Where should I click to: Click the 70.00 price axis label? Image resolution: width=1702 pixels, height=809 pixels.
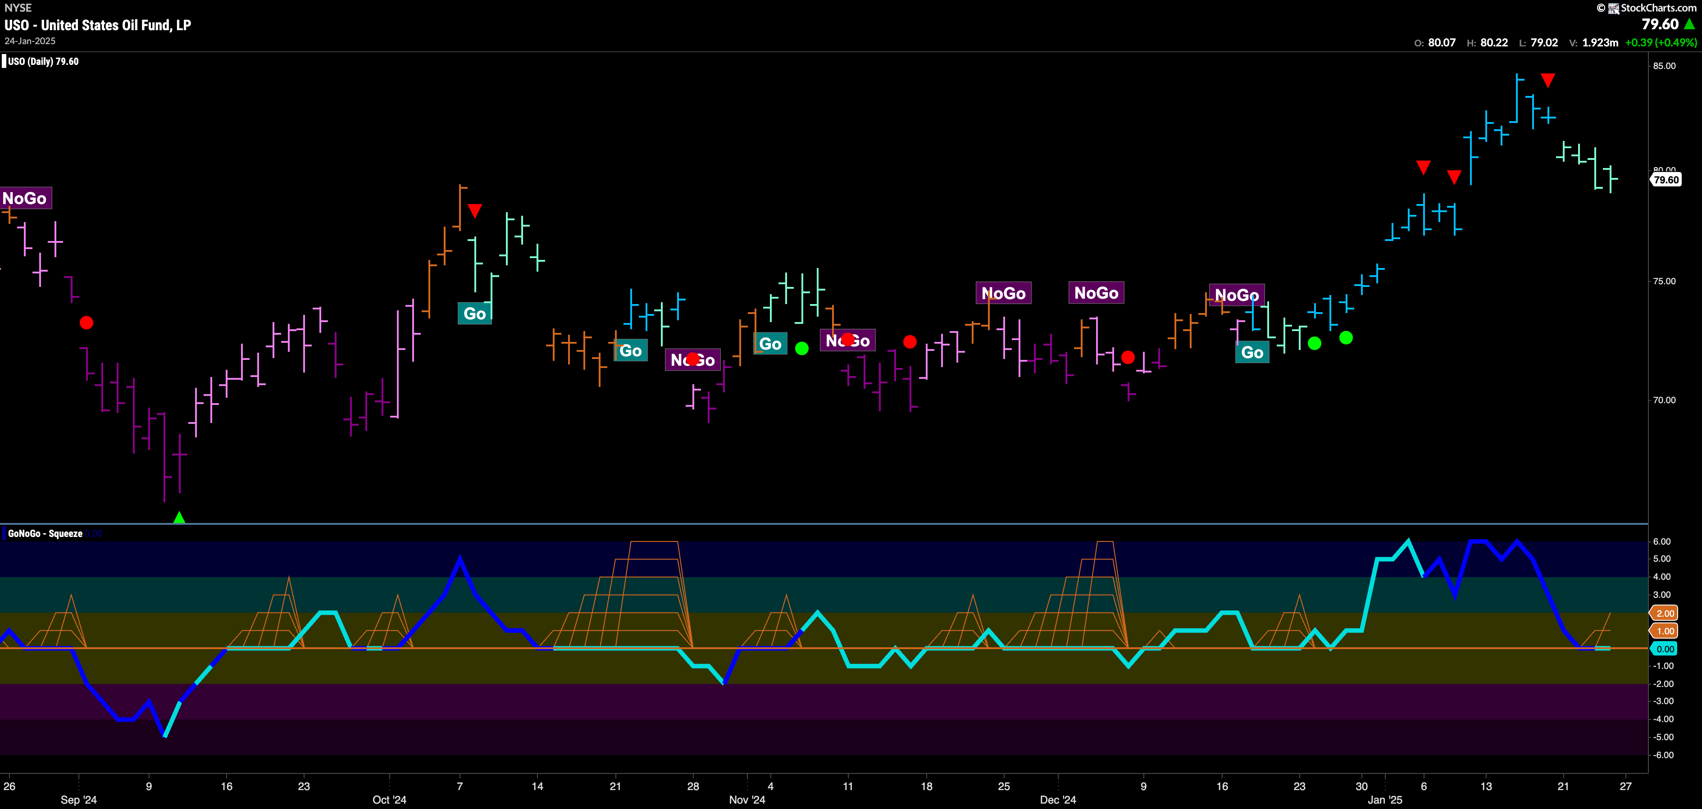click(x=1664, y=400)
